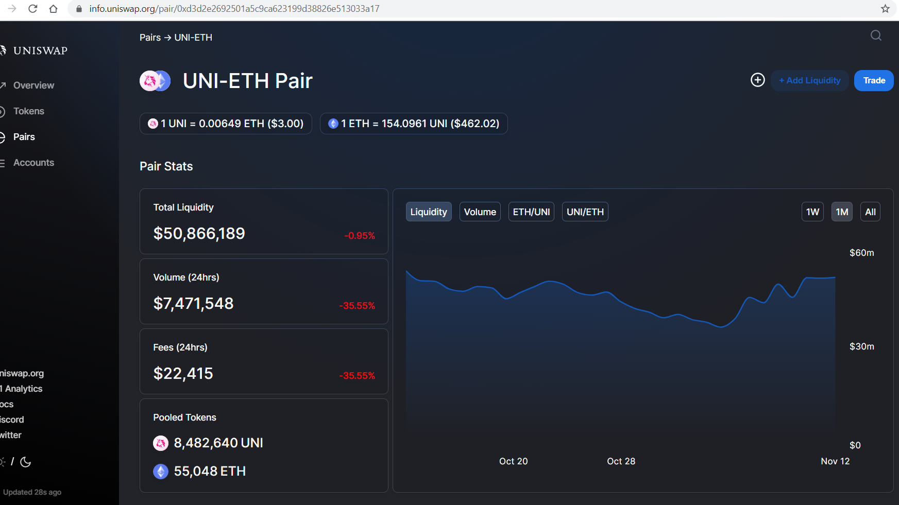Click the 1 ETH = 154.0961 UNI price pill
The width and height of the screenshot is (899, 505).
pos(414,124)
